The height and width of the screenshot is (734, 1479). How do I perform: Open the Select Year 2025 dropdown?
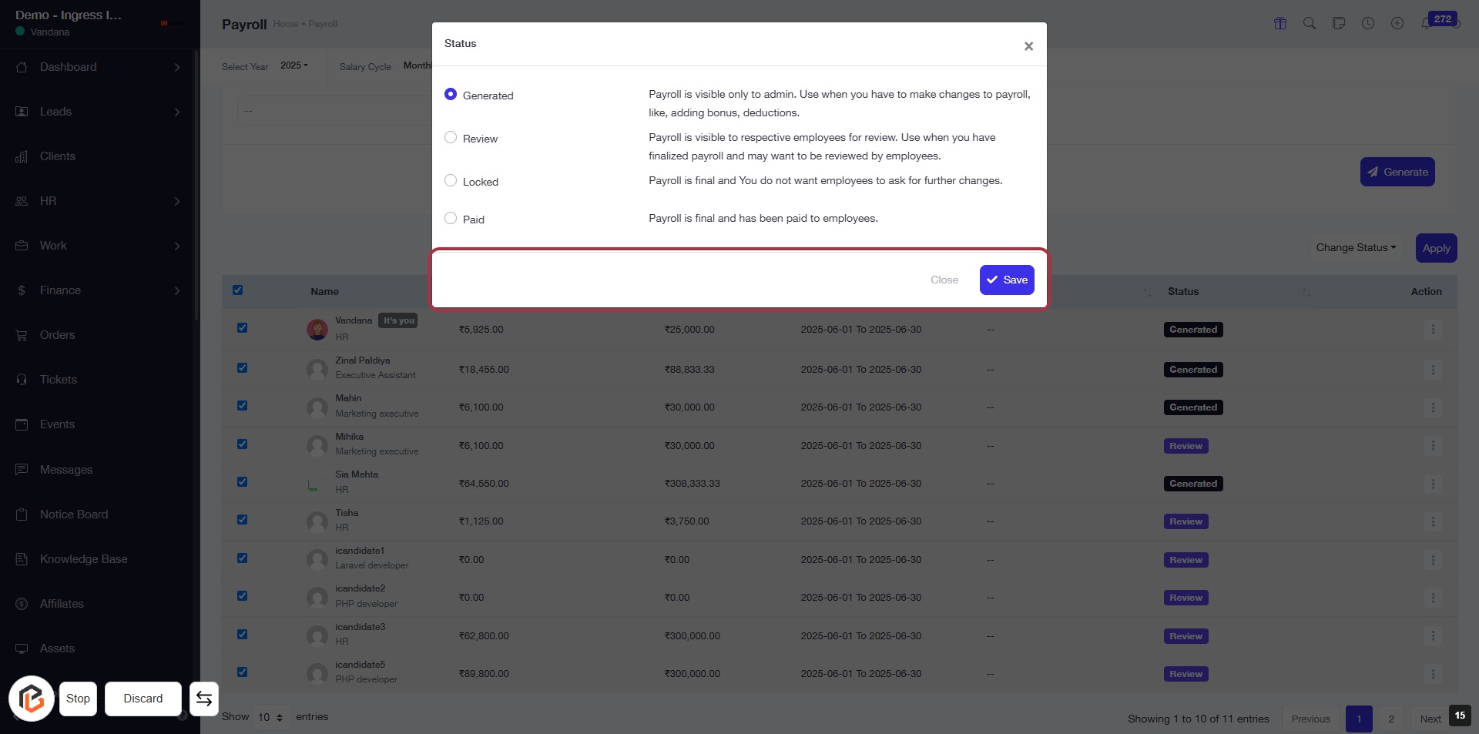coord(293,66)
